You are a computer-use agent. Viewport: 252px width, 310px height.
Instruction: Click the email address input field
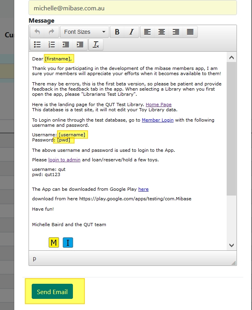point(133,8)
